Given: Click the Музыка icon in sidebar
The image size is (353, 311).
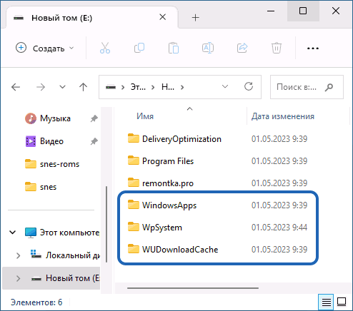Looking at the screenshot, I should pos(31,118).
